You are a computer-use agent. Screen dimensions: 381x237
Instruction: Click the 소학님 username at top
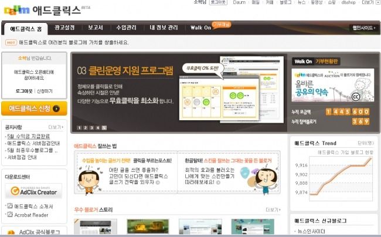pos(200,2)
